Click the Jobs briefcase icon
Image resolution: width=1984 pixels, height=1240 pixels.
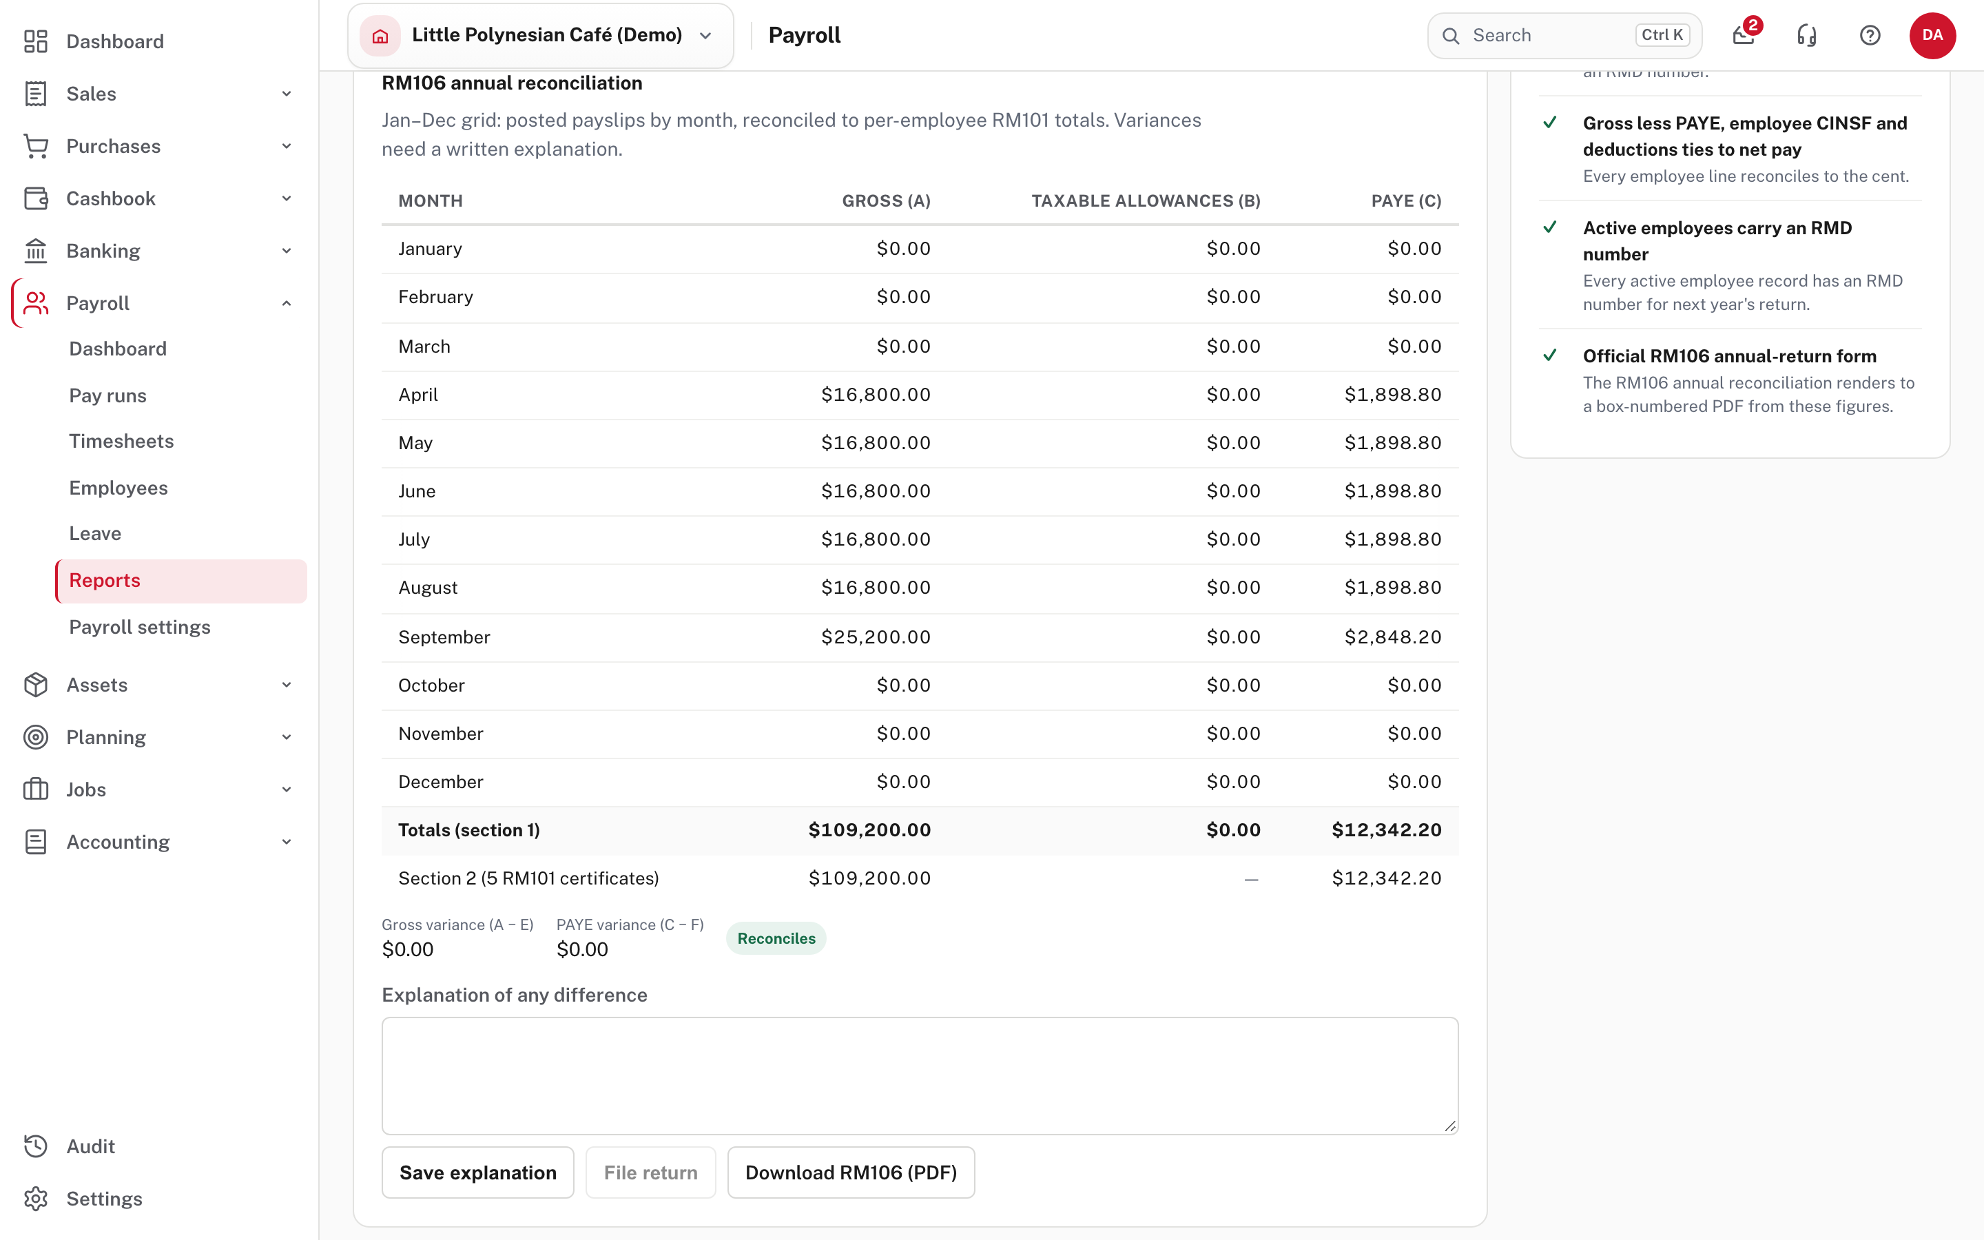(35, 789)
